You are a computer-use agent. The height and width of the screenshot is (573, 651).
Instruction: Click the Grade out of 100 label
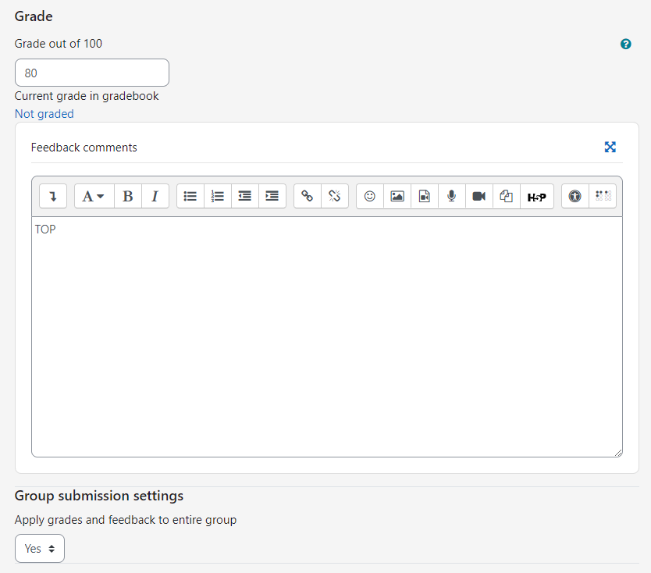pos(58,44)
